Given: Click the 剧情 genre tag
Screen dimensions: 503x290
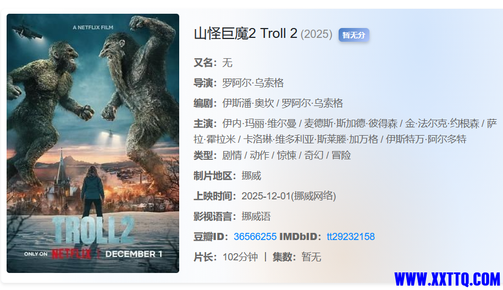Looking at the screenshot, I should click(x=232, y=155).
